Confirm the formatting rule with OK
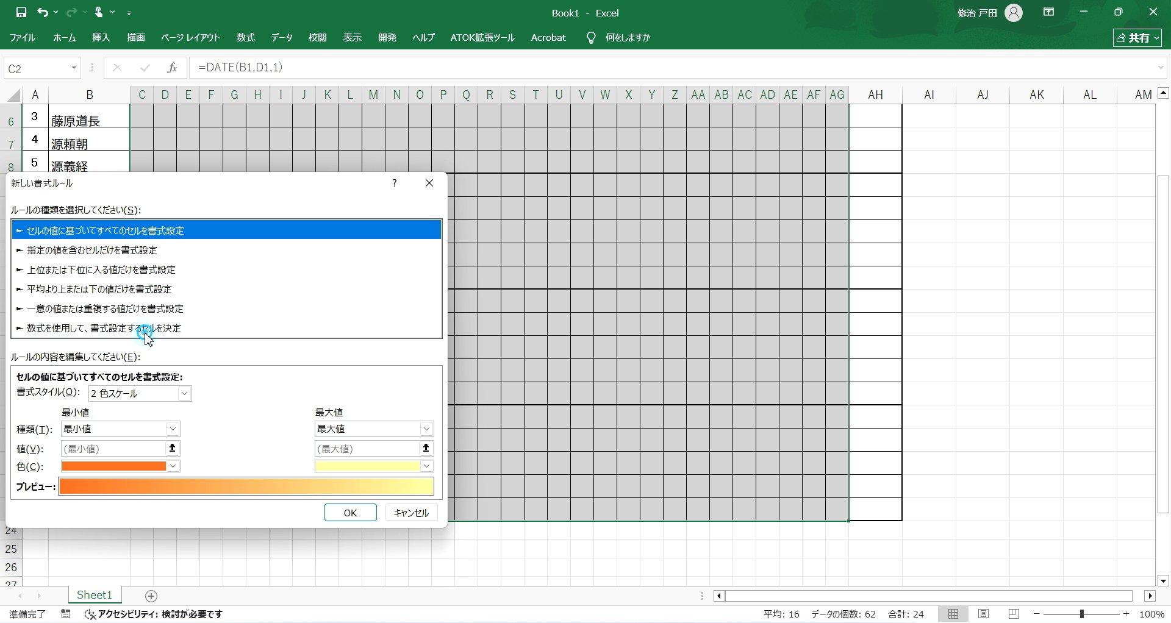 pyautogui.click(x=350, y=512)
